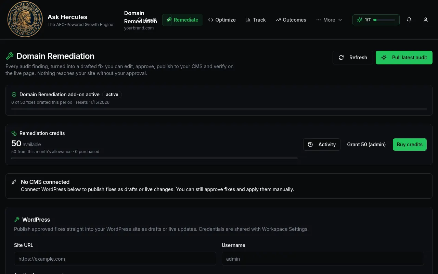Click the Ask Hercules brand name
438x274 pixels.
[x=67, y=17]
